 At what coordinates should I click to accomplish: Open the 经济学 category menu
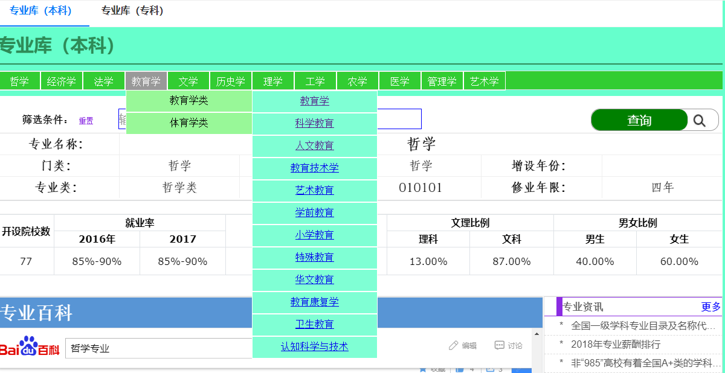pos(62,81)
